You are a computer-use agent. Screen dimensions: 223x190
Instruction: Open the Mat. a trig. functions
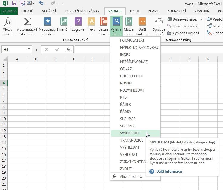coord(129,27)
